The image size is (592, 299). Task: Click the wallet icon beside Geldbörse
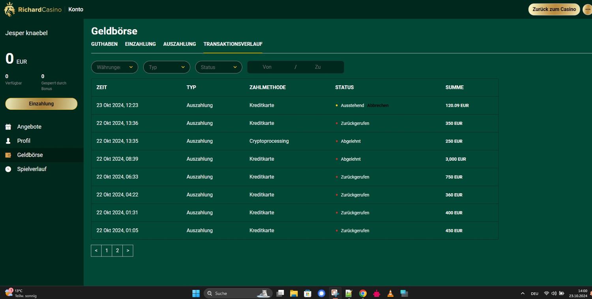pyautogui.click(x=8, y=155)
